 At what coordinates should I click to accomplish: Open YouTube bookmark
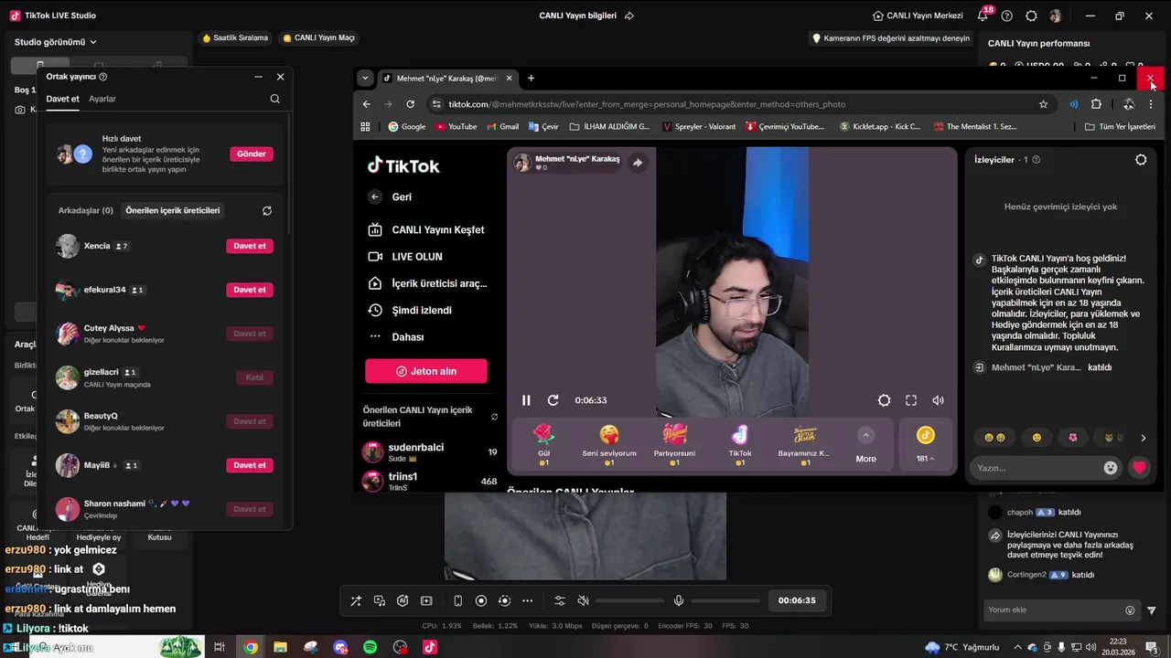click(456, 127)
